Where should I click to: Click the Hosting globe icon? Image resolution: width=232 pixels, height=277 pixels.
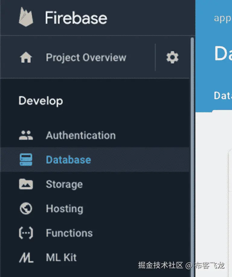[x=26, y=209]
